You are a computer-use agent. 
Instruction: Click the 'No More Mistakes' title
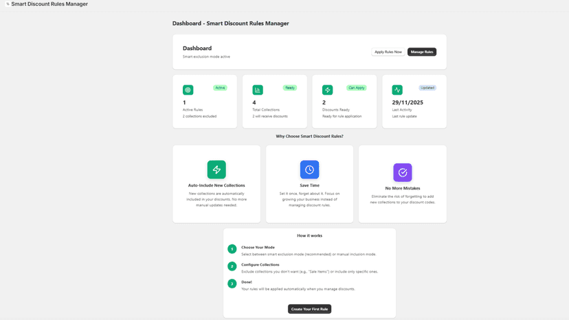point(403,188)
